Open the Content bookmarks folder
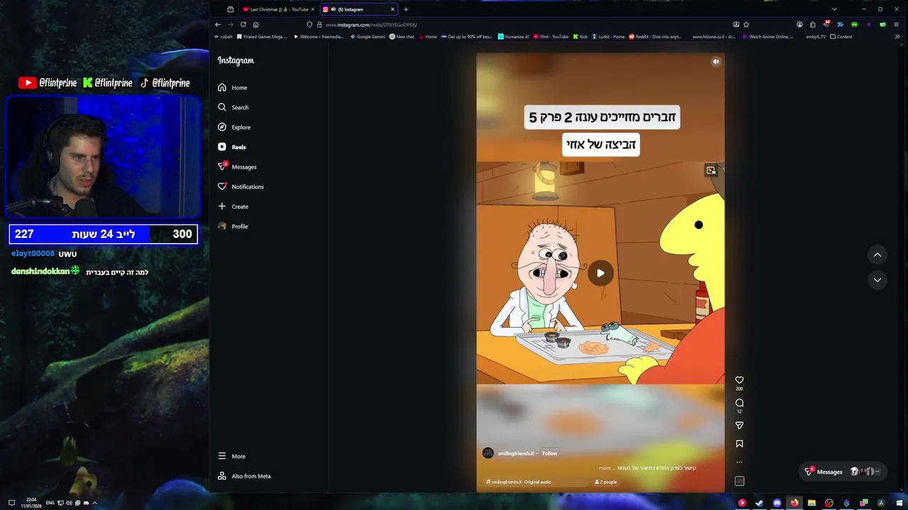Viewport: 908px width, 510px height. click(841, 37)
